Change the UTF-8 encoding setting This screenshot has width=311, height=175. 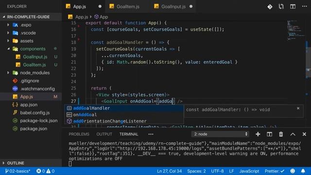[217, 171]
